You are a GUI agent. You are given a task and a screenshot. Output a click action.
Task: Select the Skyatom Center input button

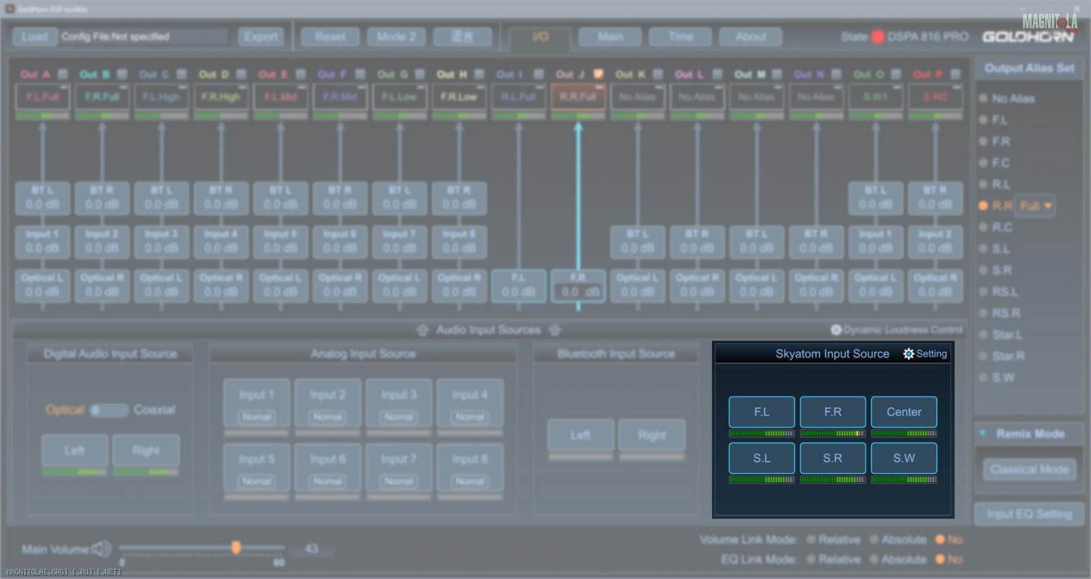pos(903,412)
